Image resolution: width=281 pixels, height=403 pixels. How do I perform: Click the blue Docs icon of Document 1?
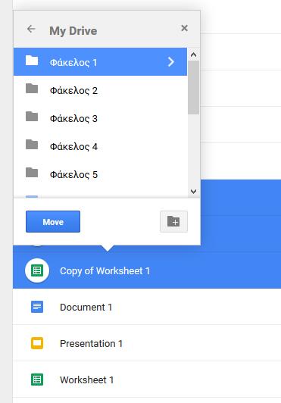click(37, 307)
